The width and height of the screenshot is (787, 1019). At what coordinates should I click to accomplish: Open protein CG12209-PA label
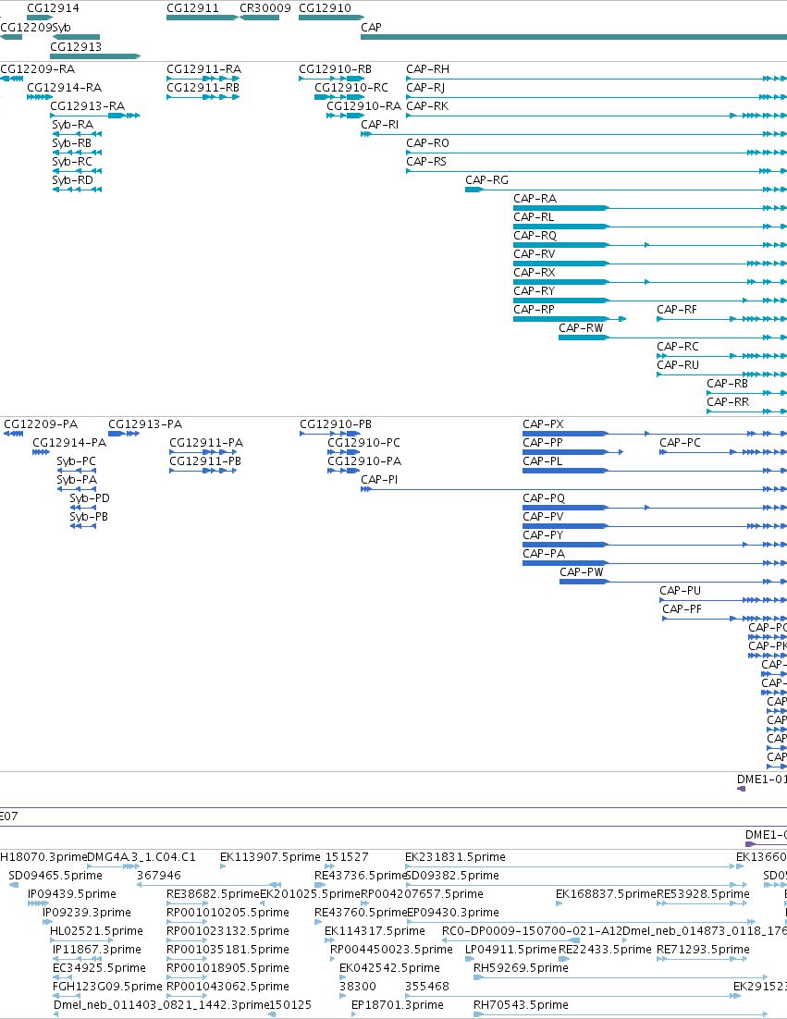pyautogui.click(x=41, y=424)
